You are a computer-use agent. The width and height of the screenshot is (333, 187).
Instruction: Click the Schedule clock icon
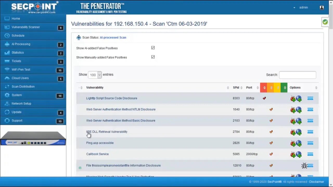(x=7, y=36)
